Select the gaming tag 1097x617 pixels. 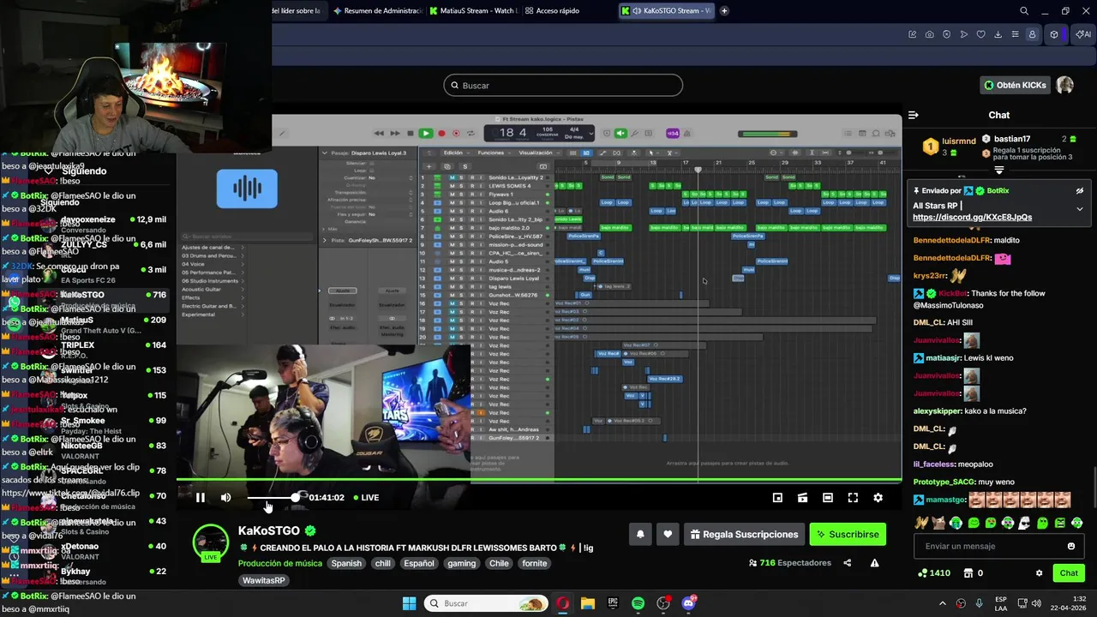pyautogui.click(x=461, y=563)
